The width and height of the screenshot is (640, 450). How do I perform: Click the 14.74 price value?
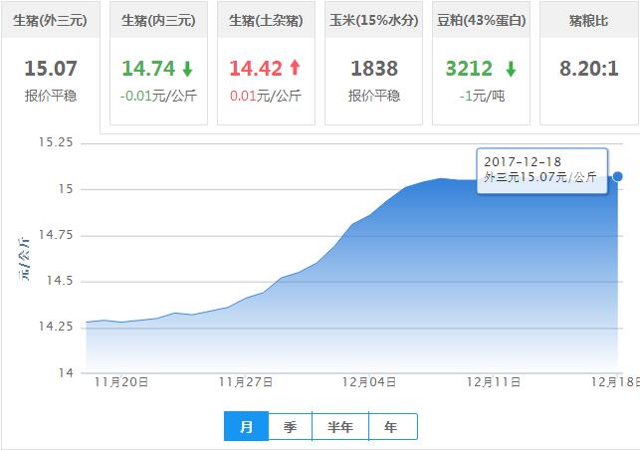(148, 68)
